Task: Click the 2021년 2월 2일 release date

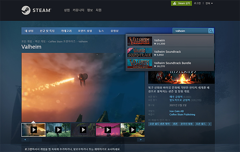Action: point(178,105)
